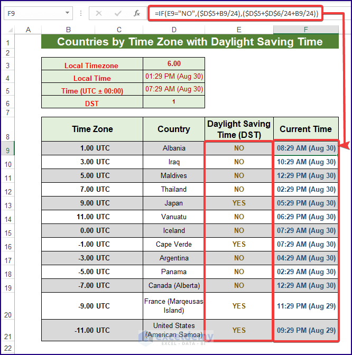Click the '11.00 UTC' cell

[92, 217]
